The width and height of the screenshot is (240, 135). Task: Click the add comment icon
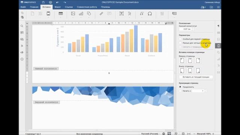109,13
